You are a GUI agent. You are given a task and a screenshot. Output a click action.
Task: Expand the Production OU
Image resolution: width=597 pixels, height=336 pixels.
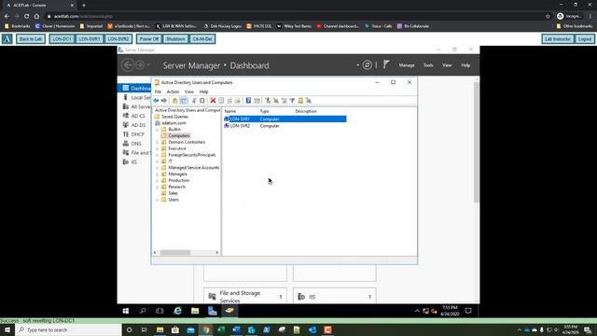158,180
